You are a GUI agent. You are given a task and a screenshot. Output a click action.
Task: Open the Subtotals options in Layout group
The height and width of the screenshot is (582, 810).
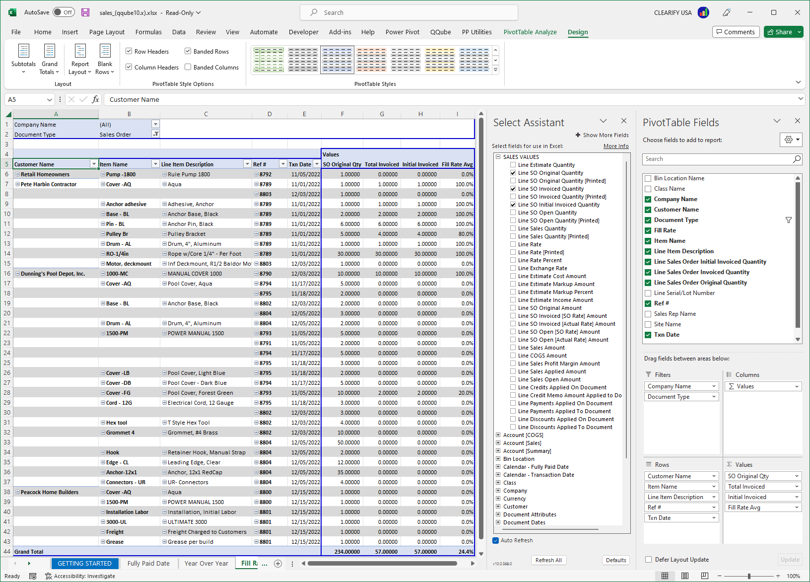tap(23, 59)
